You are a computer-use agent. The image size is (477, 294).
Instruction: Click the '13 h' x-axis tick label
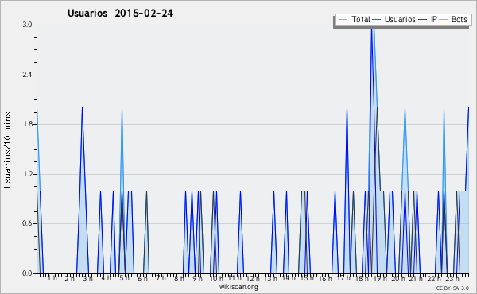[270, 278]
